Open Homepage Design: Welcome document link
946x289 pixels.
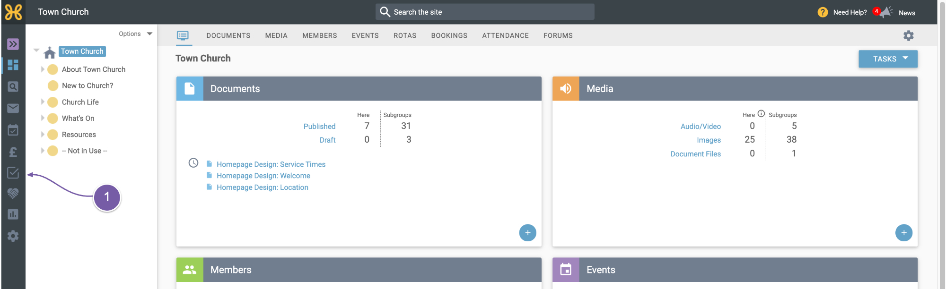[263, 176]
